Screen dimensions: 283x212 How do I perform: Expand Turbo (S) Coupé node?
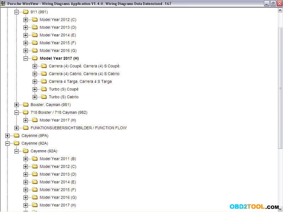(35, 90)
